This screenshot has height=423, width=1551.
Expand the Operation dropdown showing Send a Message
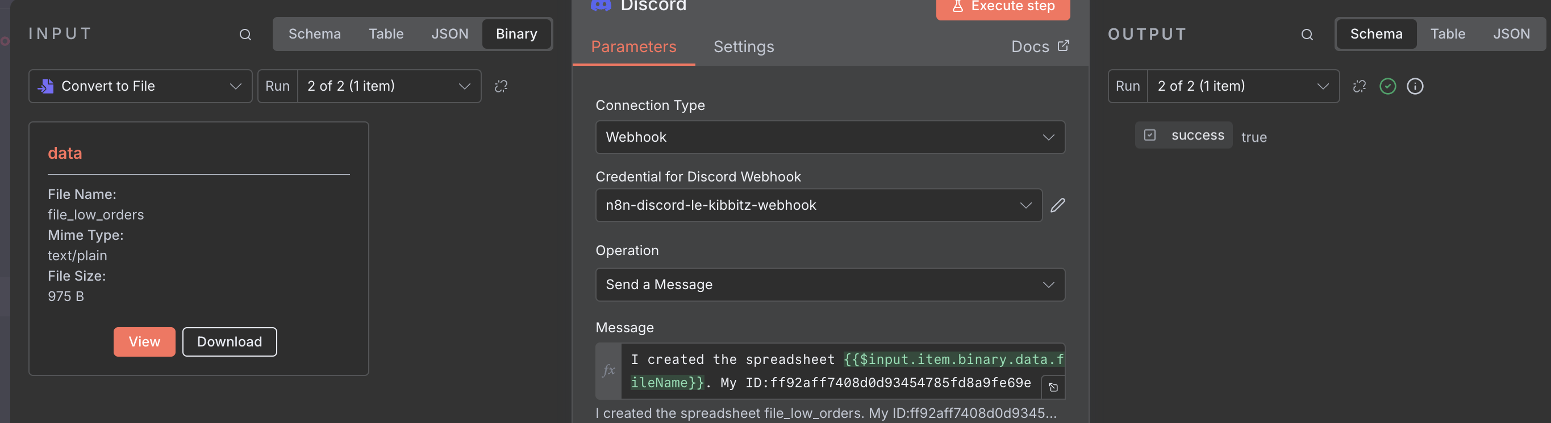click(x=829, y=285)
